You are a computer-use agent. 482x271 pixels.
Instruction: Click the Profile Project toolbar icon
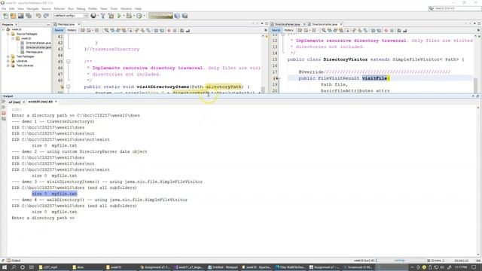139,16
